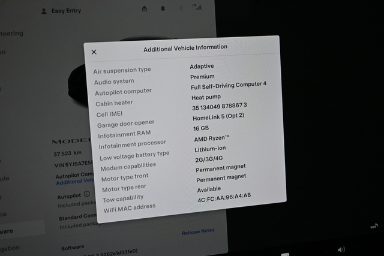
Task: Tap the Bluetooth icon in status bar
Action: click(181, 8)
